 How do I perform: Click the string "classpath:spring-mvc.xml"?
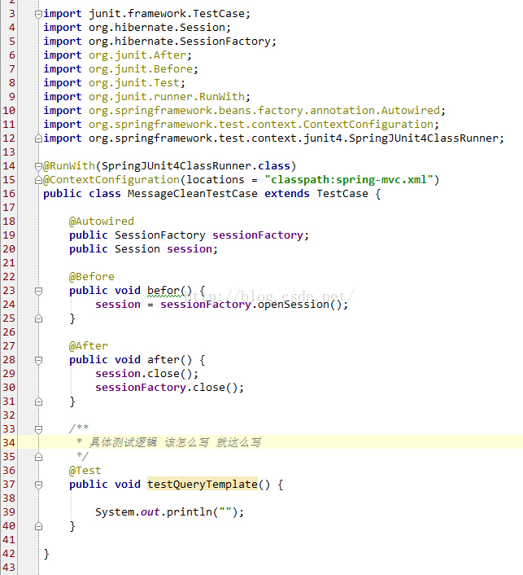[349, 180]
